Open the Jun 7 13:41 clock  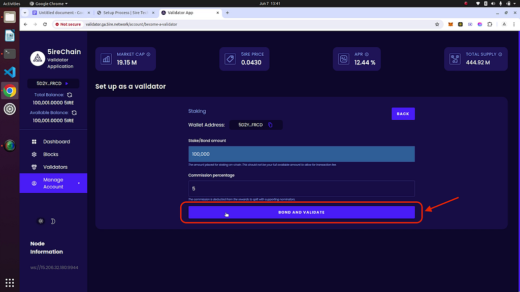[270, 4]
